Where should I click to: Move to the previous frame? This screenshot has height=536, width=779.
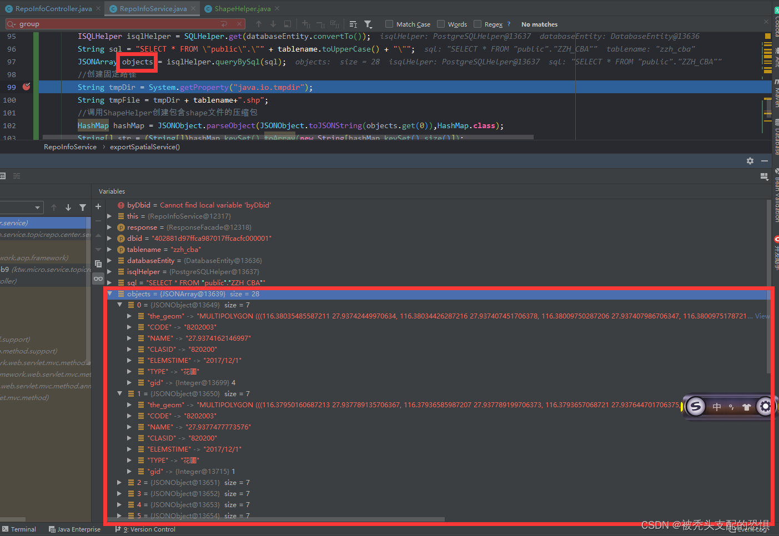pyautogui.click(x=54, y=208)
